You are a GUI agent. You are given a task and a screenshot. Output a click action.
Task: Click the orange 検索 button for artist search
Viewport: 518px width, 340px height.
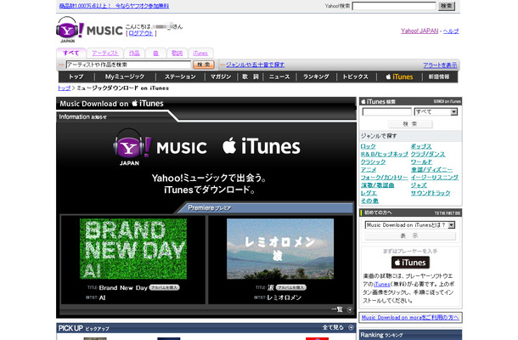pyautogui.click(x=204, y=65)
